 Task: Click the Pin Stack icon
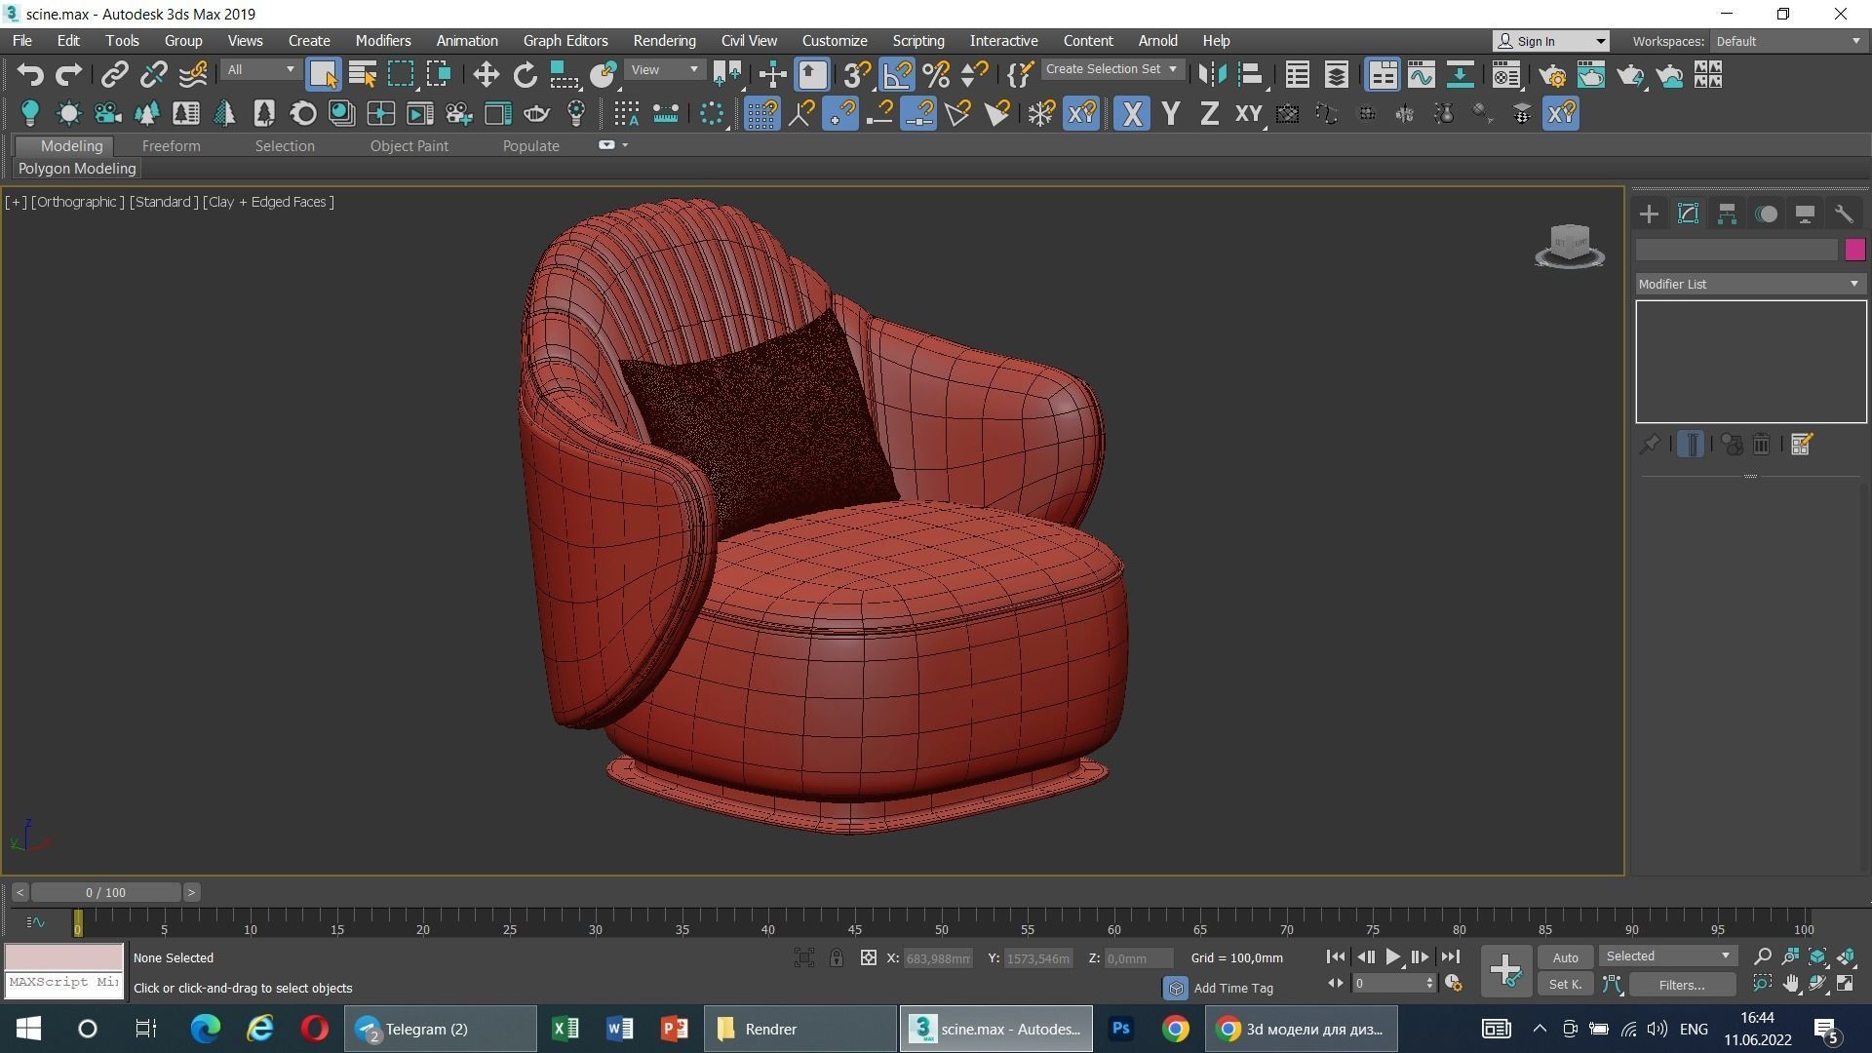[x=1650, y=445]
